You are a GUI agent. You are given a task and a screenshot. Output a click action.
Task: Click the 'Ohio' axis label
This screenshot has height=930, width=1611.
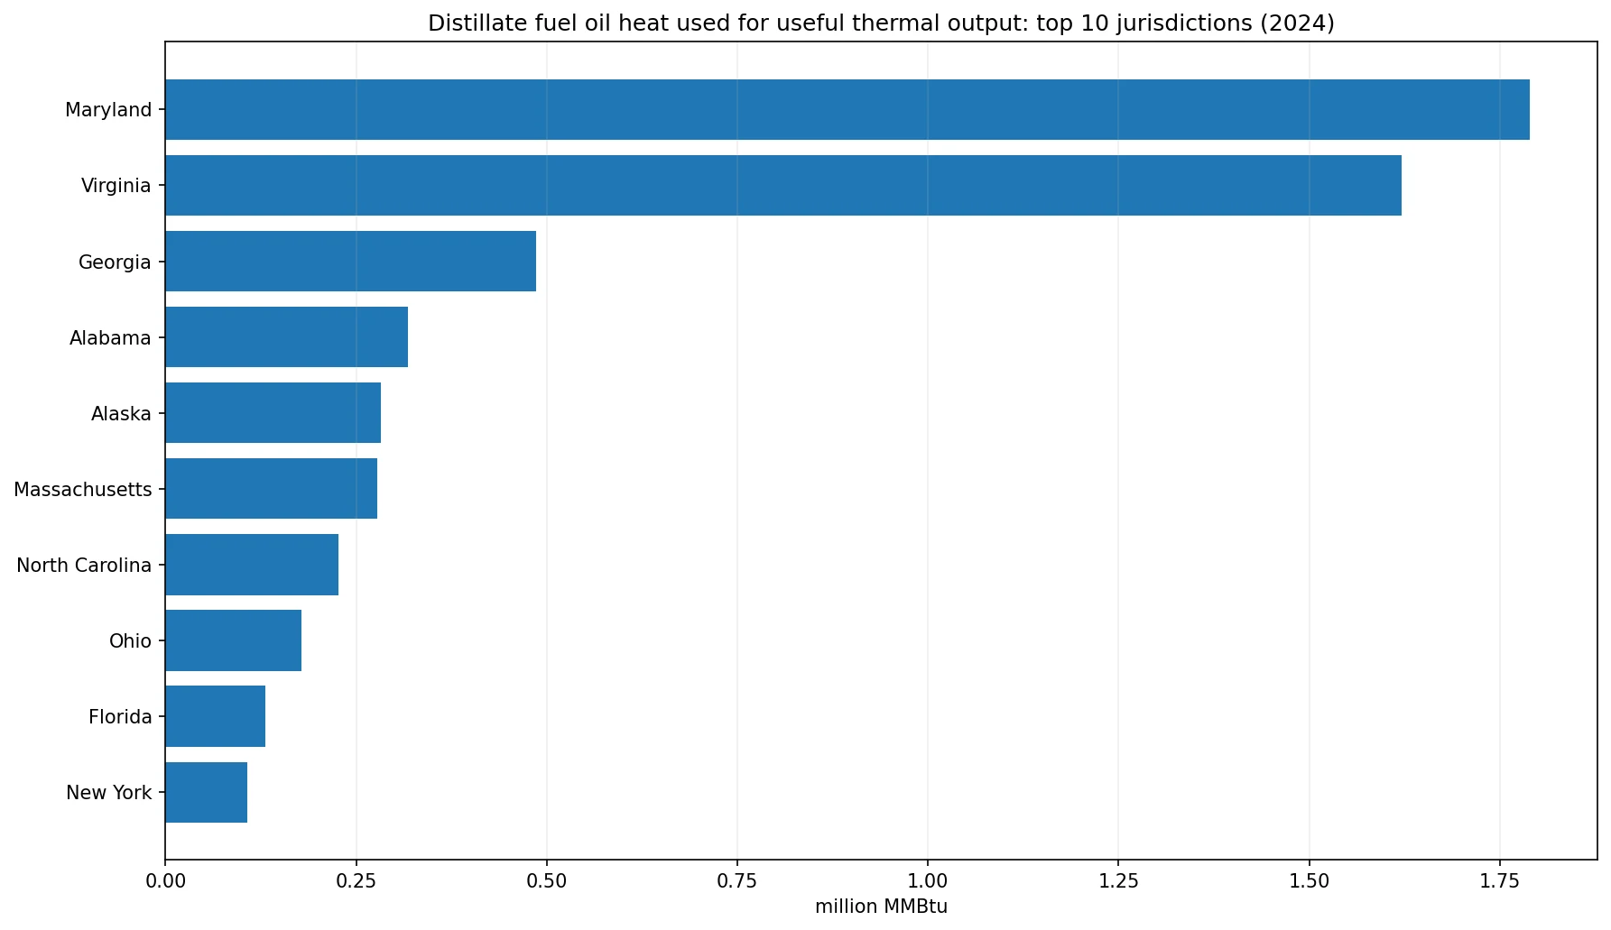pos(130,641)
